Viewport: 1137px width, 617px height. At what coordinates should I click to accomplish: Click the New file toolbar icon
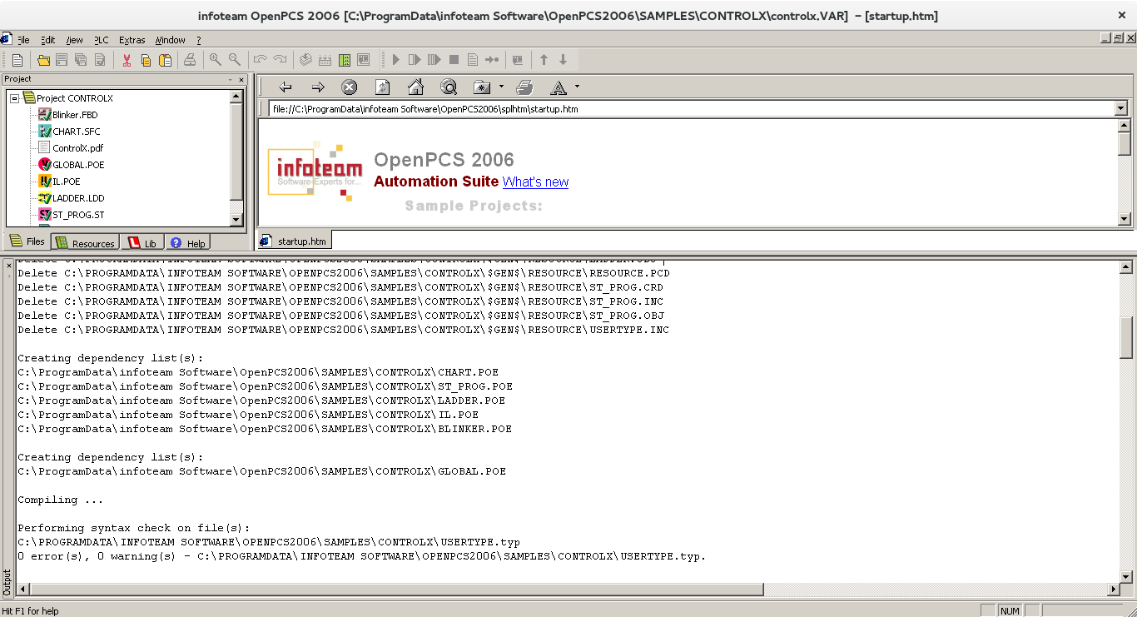[17, 60]
